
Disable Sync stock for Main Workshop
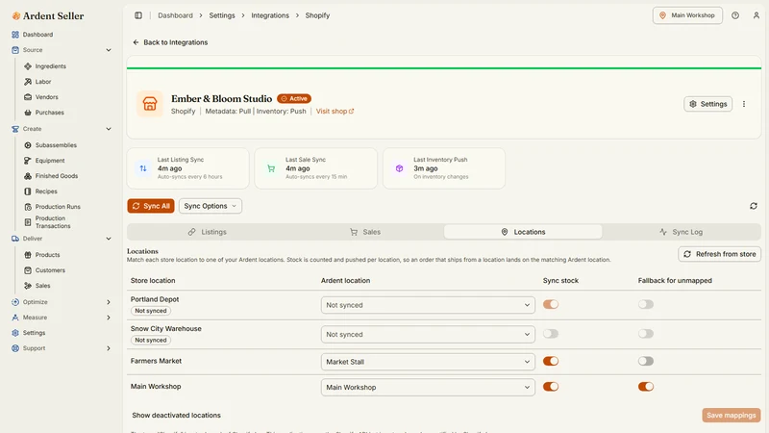click(550, 387)
